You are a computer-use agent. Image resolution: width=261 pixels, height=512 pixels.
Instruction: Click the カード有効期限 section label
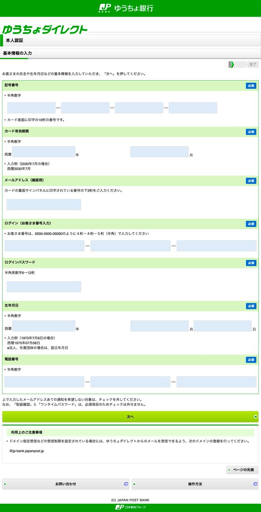[17, 131]
